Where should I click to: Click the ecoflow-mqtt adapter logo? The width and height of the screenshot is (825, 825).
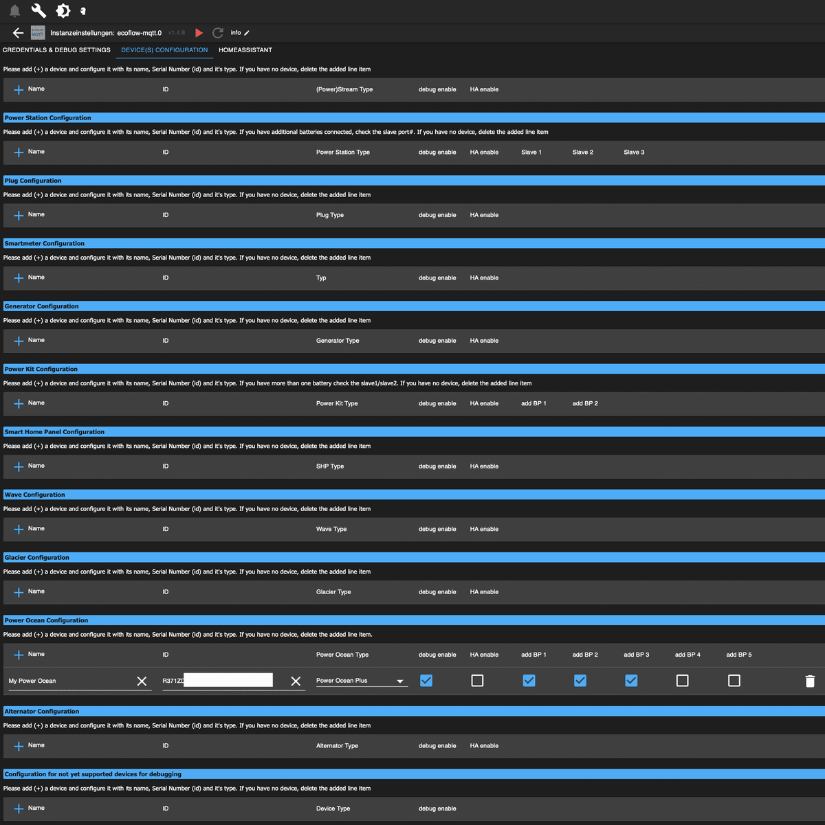coord(38,32)
